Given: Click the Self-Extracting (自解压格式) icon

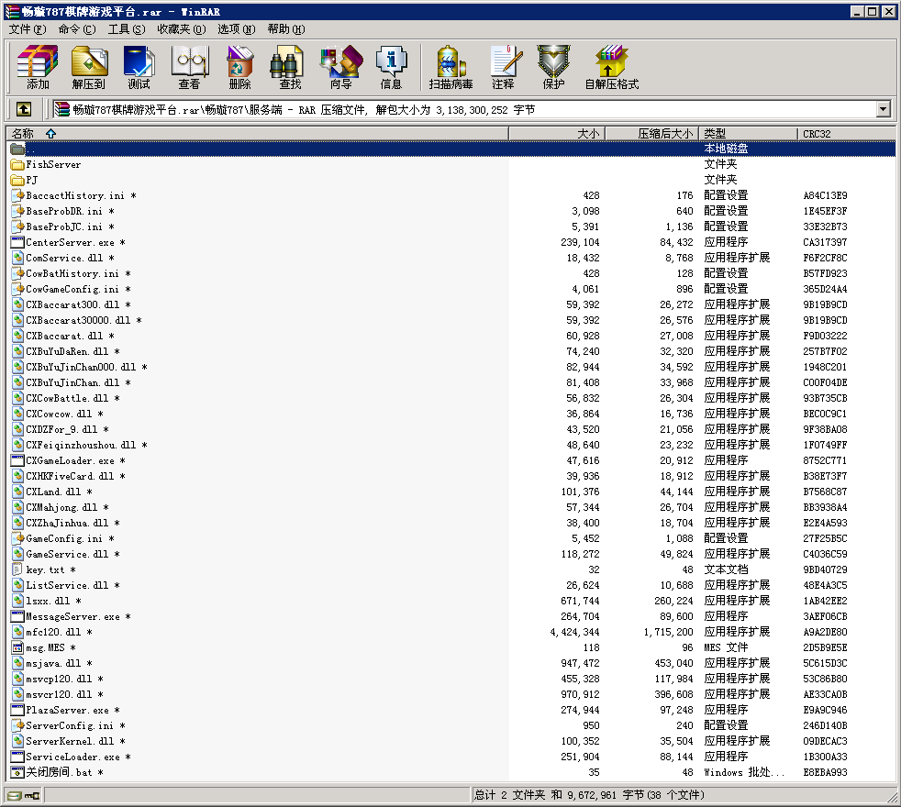Looking at the screenshot, I should [611, 67].
